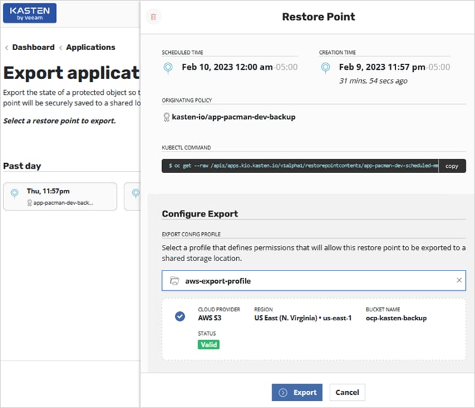Viewport: 475px width, 408px height.
Task: Go back to Dashboard breadcrumb
Action: coord(34,47)
